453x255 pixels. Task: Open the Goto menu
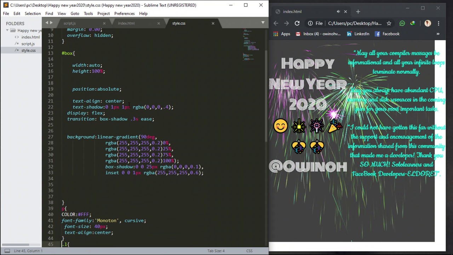[75, 13]
